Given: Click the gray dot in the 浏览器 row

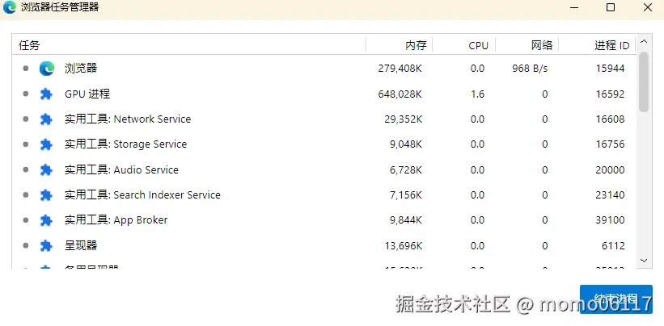Looking at the screenshot, I should click(x=26, y=68).
